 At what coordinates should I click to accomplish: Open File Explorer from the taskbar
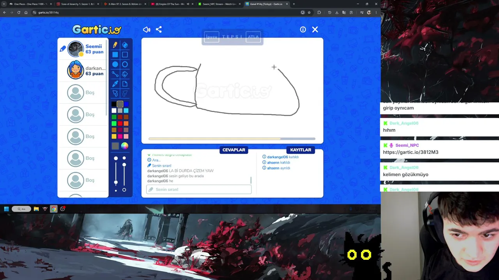(36, 209)
